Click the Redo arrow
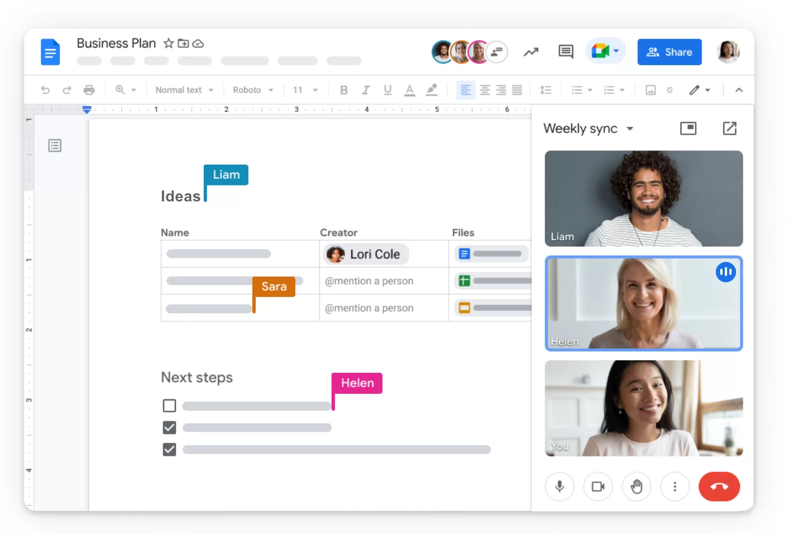Screen dimensions: 791x534 (67, 90)
